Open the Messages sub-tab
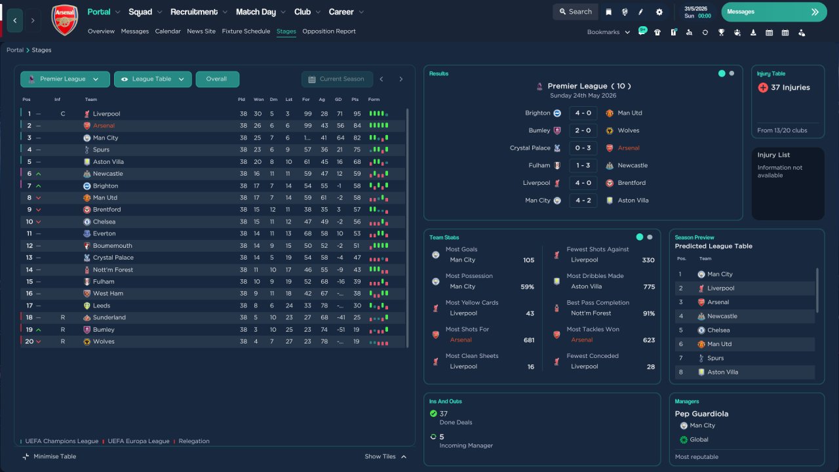839x472 pixels. [x=135, y=31]
